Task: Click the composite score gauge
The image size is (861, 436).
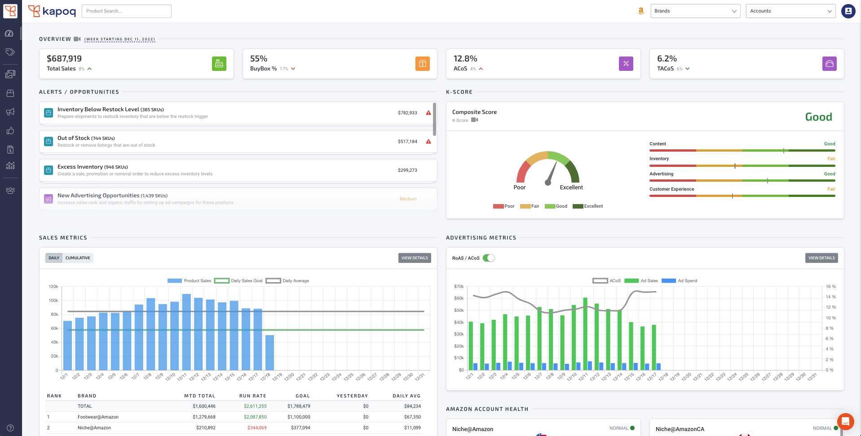Action: [x=548, y=168]
